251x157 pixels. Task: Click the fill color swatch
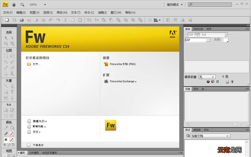pyautogui.click(x=11, y=140)
